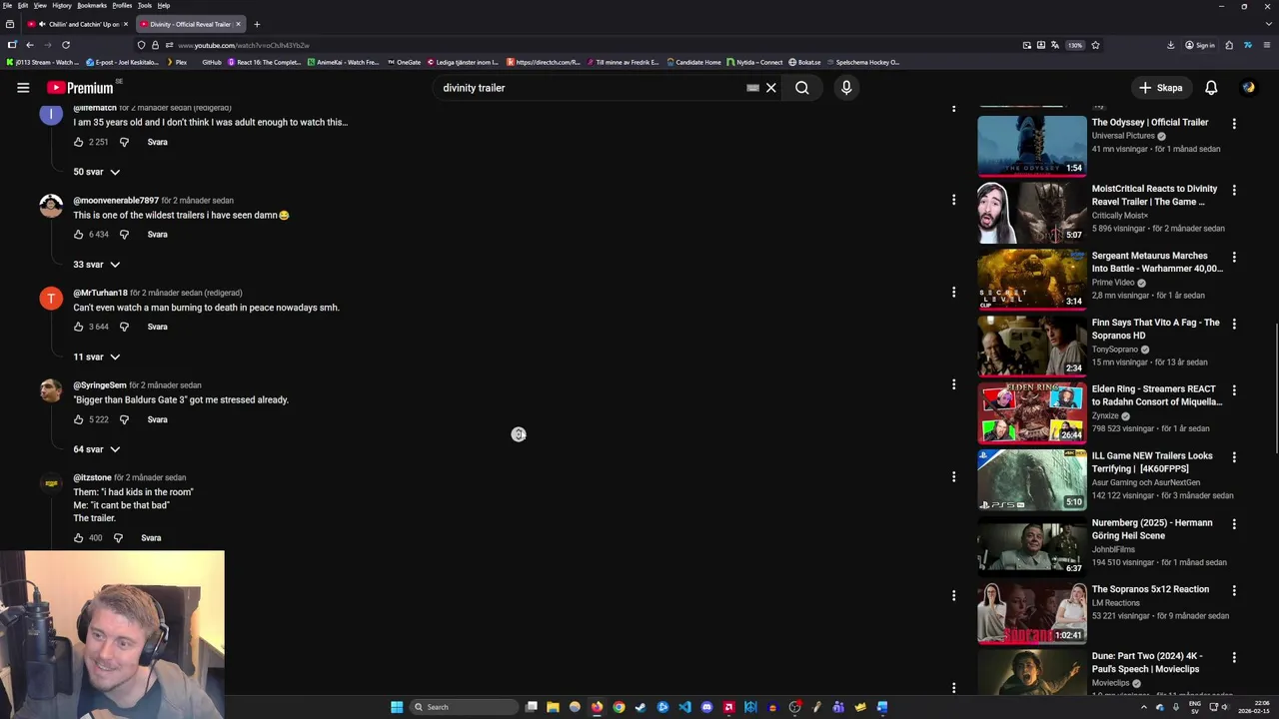This screenshot has width=1279, height=719.
Task: Open MoistCritical Reacts to Divinity thumbnail
Action: click(x=1031, y=212)
